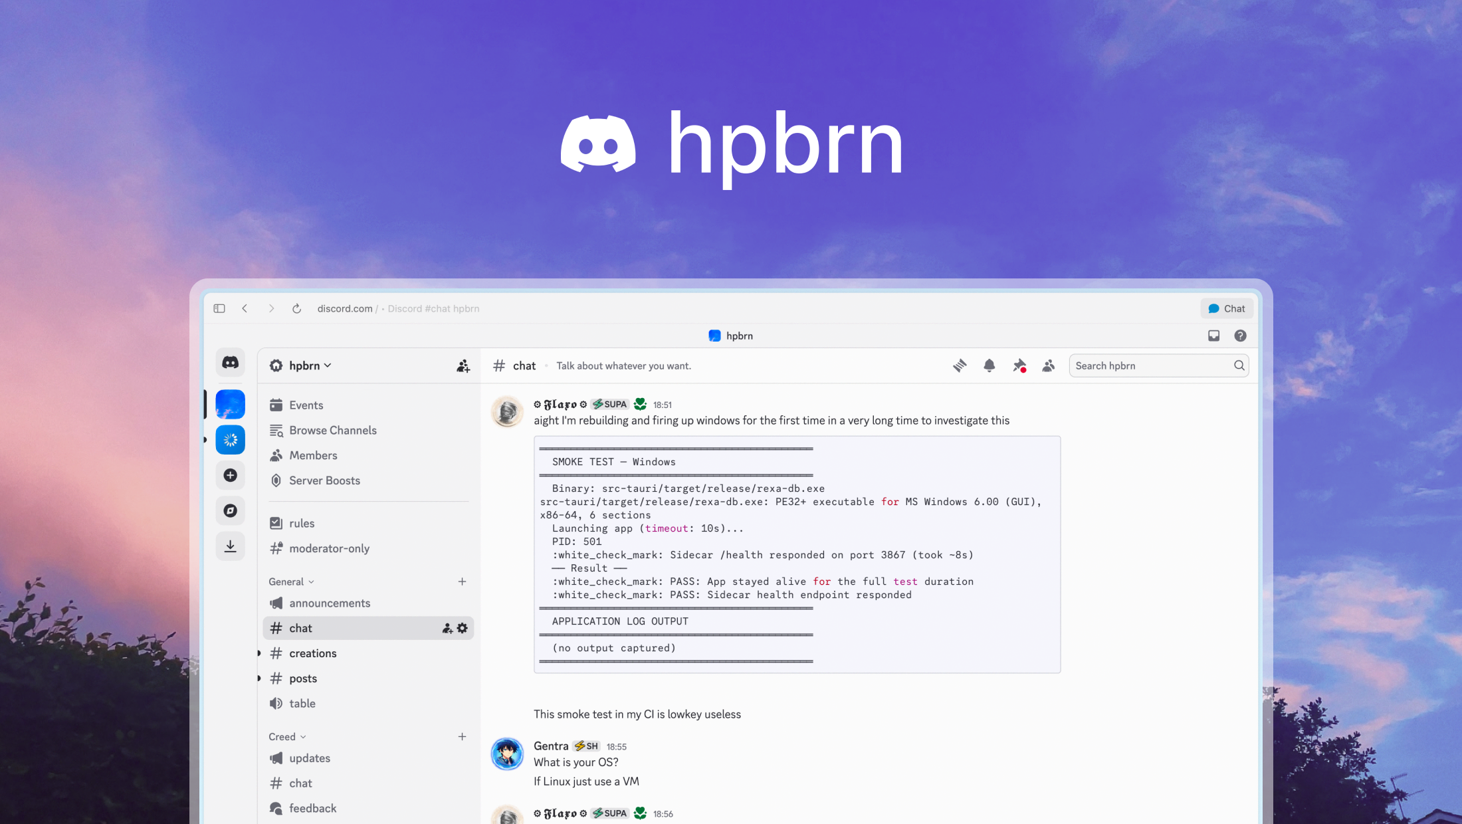Image resolution: width=1462 pixels, height=824 pixels.
Task: Open Server Boosts
Action: 368,480
